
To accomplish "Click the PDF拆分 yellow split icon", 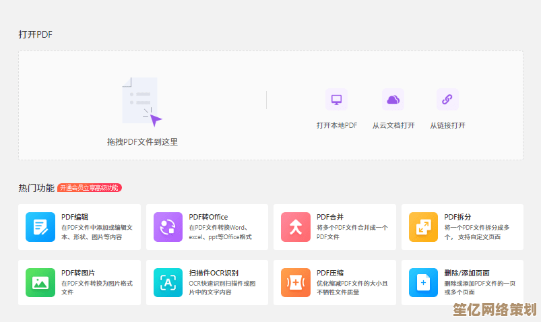I will 423,227.
